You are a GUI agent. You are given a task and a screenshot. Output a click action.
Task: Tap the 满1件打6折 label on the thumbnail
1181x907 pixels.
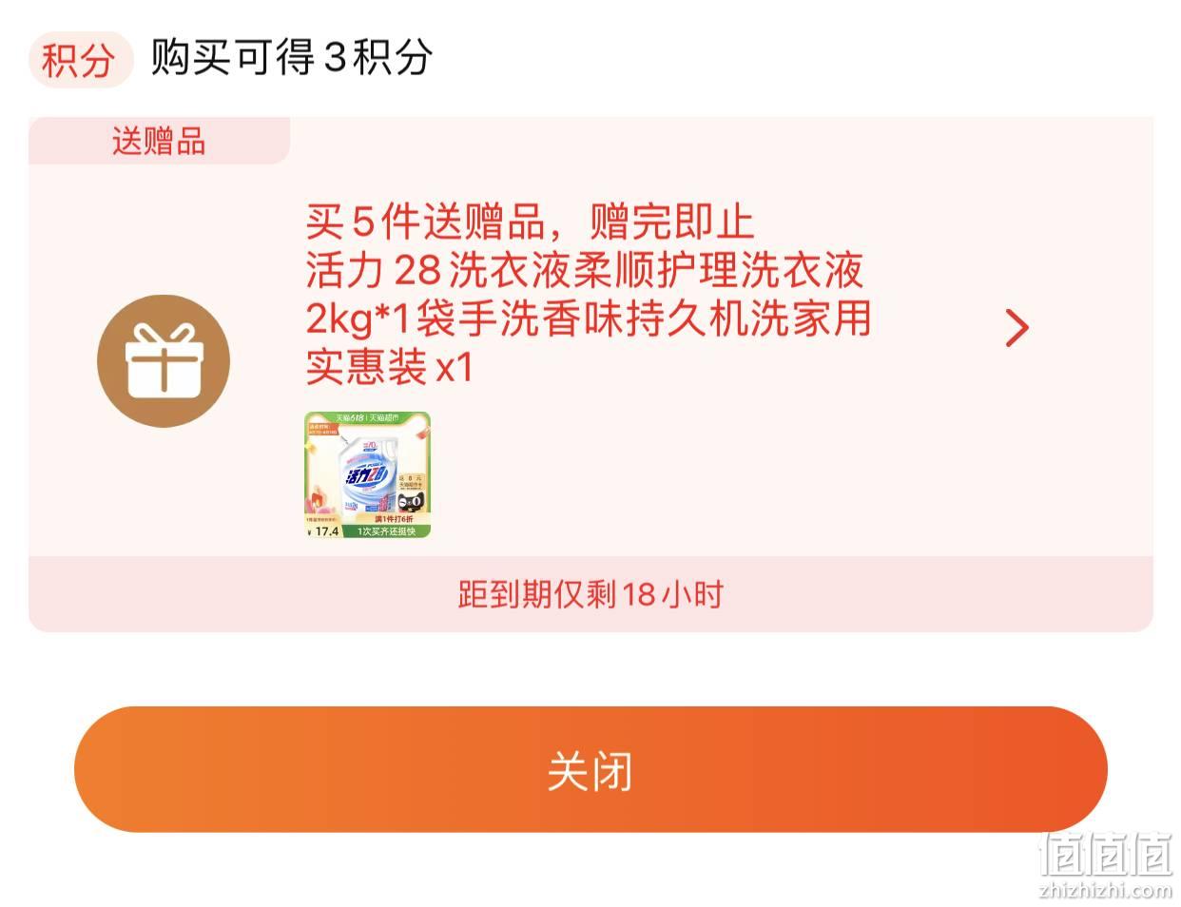point(395,519)
